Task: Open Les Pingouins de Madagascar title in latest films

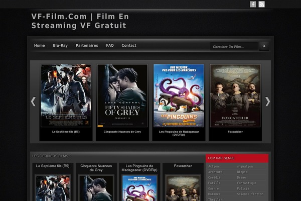Action: (x=139, y=168)
